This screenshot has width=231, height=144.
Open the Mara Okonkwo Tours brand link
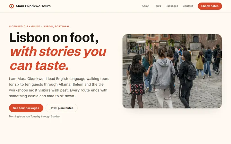[30, 6]
